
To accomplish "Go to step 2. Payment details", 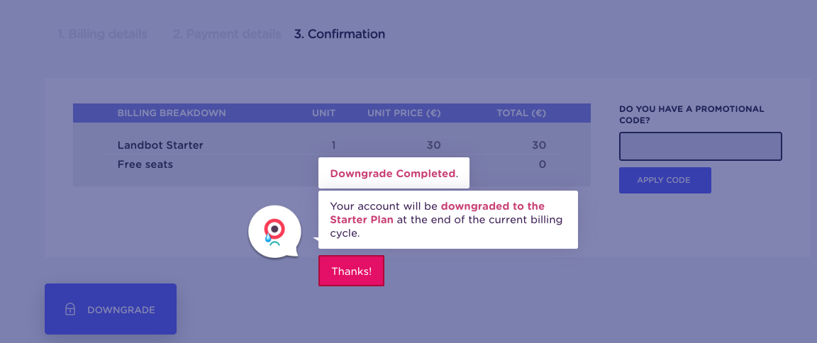I will click(x=227, y=34).
